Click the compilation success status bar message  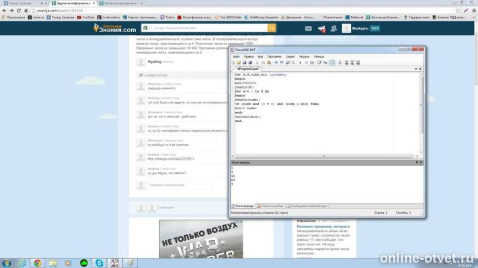coord(260,212)
